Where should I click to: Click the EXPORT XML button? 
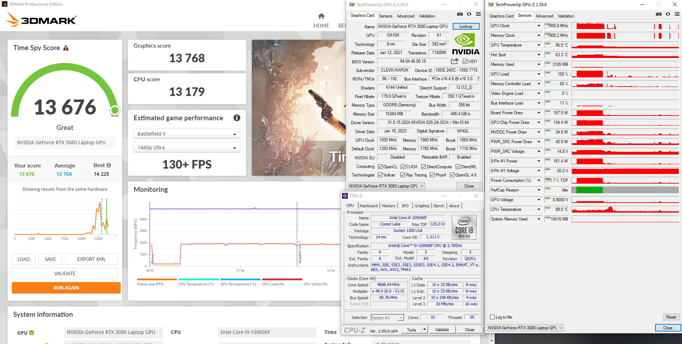[x=91, y=259]
